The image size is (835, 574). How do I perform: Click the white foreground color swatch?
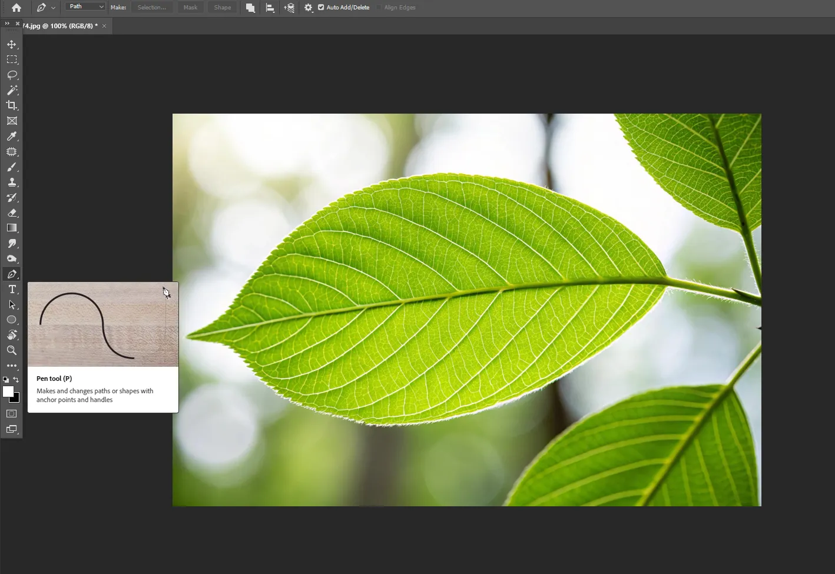pyautogui.click(x=8, y=391)
